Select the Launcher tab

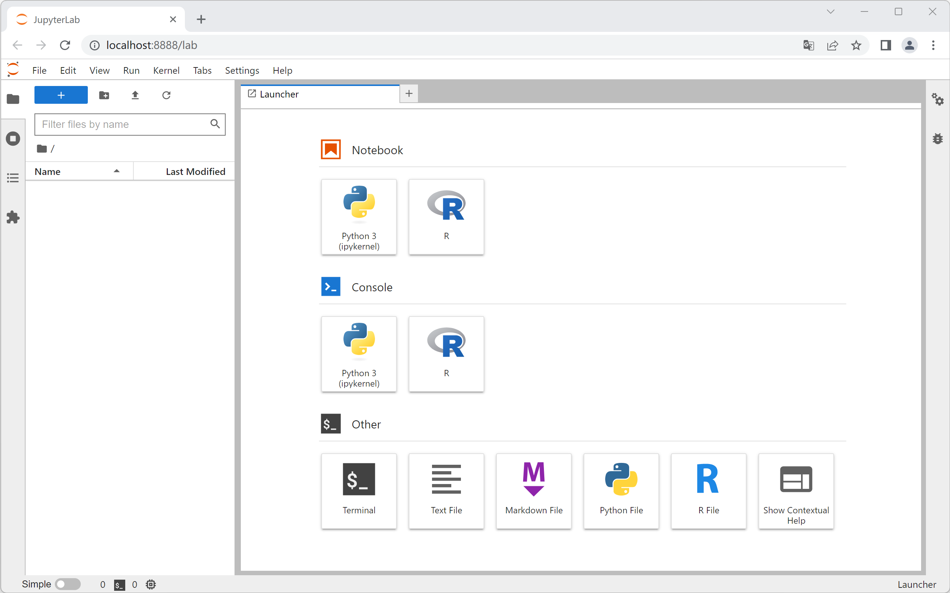click(x=279, y=94)
